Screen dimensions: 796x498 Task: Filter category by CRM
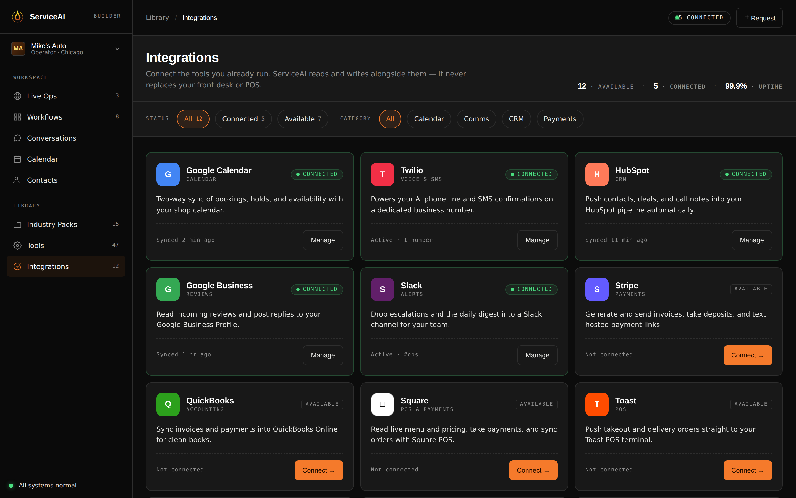click(516, 119)
